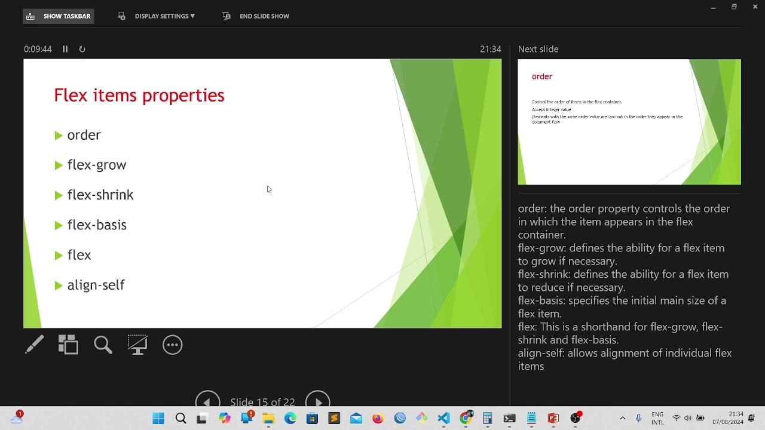765x430 pixels.
Task: Open the notification bell in the tray
Action: (752, 419)
